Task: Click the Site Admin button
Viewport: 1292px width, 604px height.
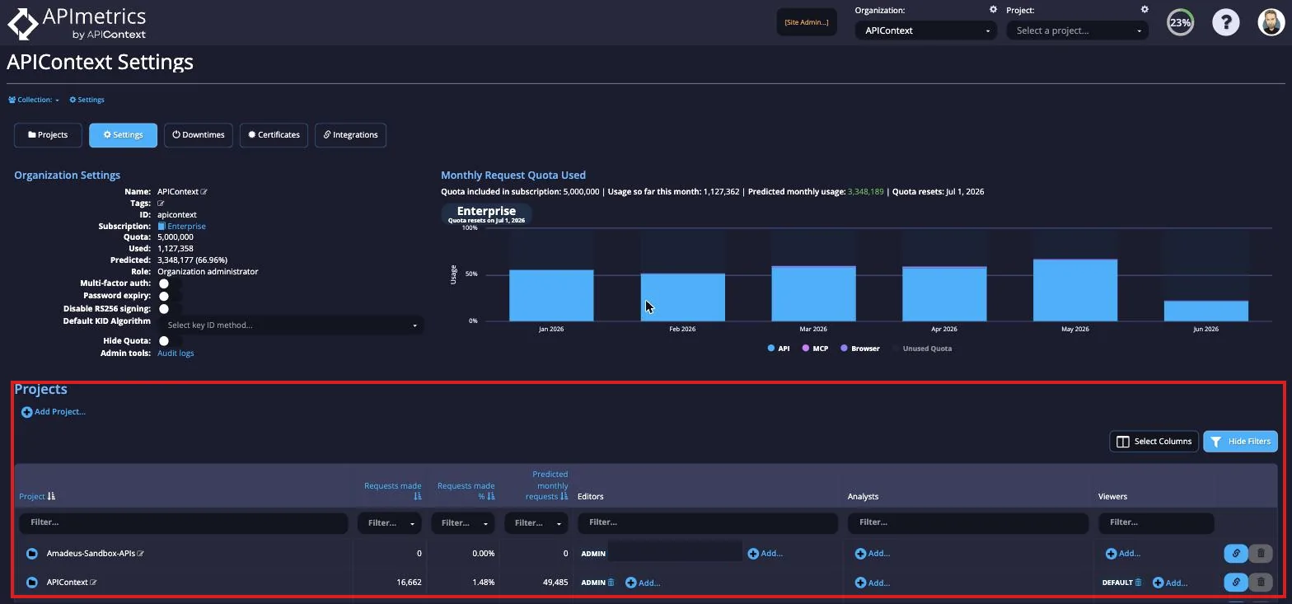Action: coord(807,22)
